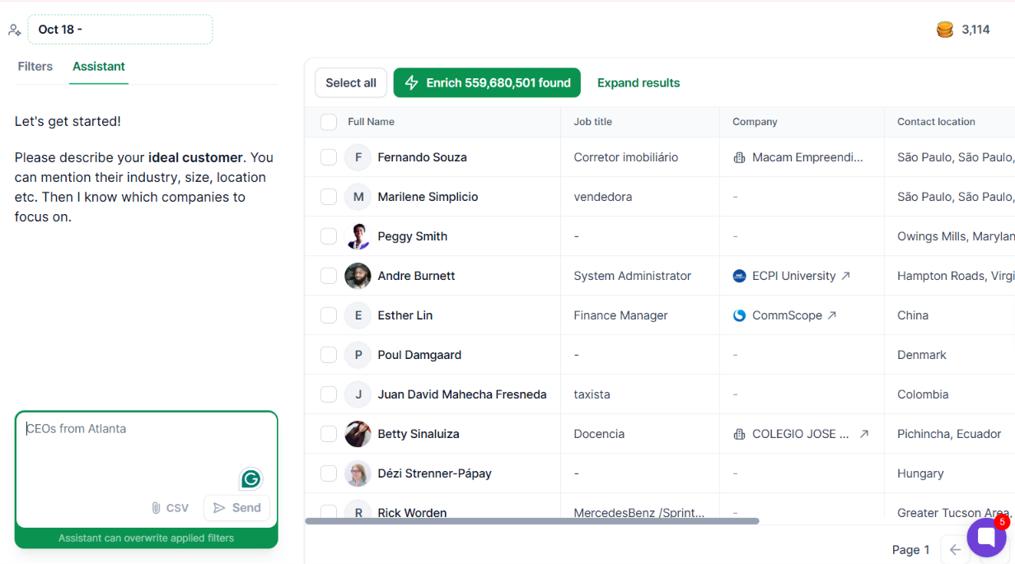
Task: Open Rick Worden's name
Action: [412, 512]
